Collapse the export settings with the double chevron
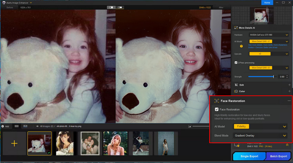The width and height of the screenshot is (293, 163). [x=287, y=145]
